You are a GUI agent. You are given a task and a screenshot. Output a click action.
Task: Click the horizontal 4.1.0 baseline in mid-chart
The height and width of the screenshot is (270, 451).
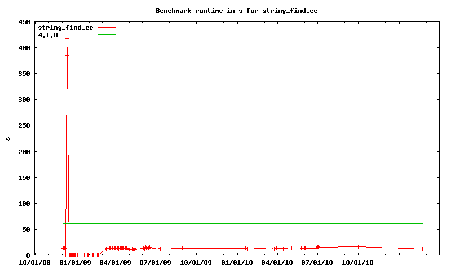point(242,223)
